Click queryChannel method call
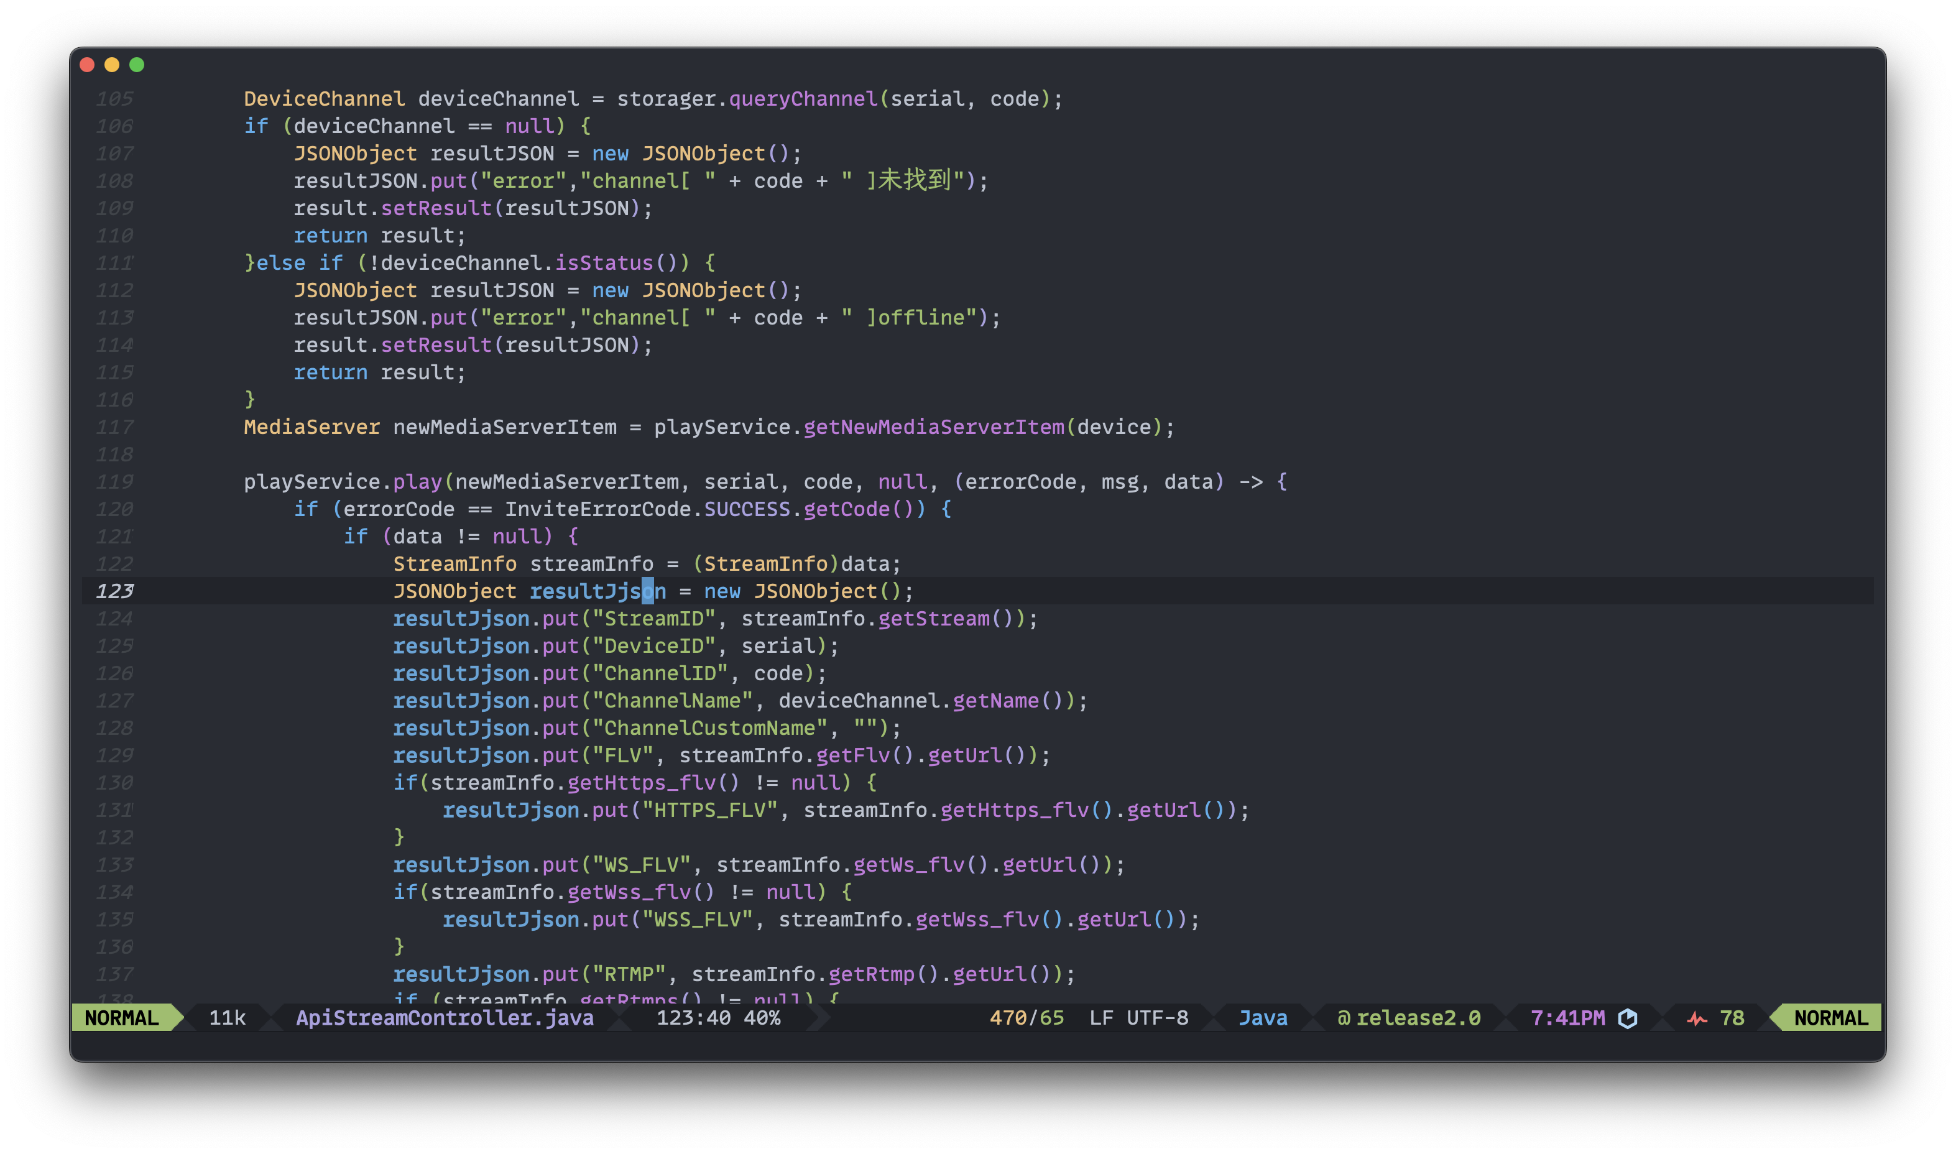This screenshot has width=1956, height=1154. click(x=803, y=99)
